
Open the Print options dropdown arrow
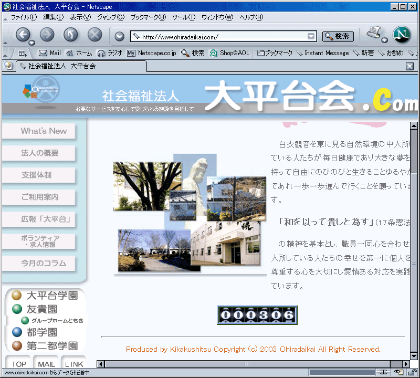[x=385, y=40]
